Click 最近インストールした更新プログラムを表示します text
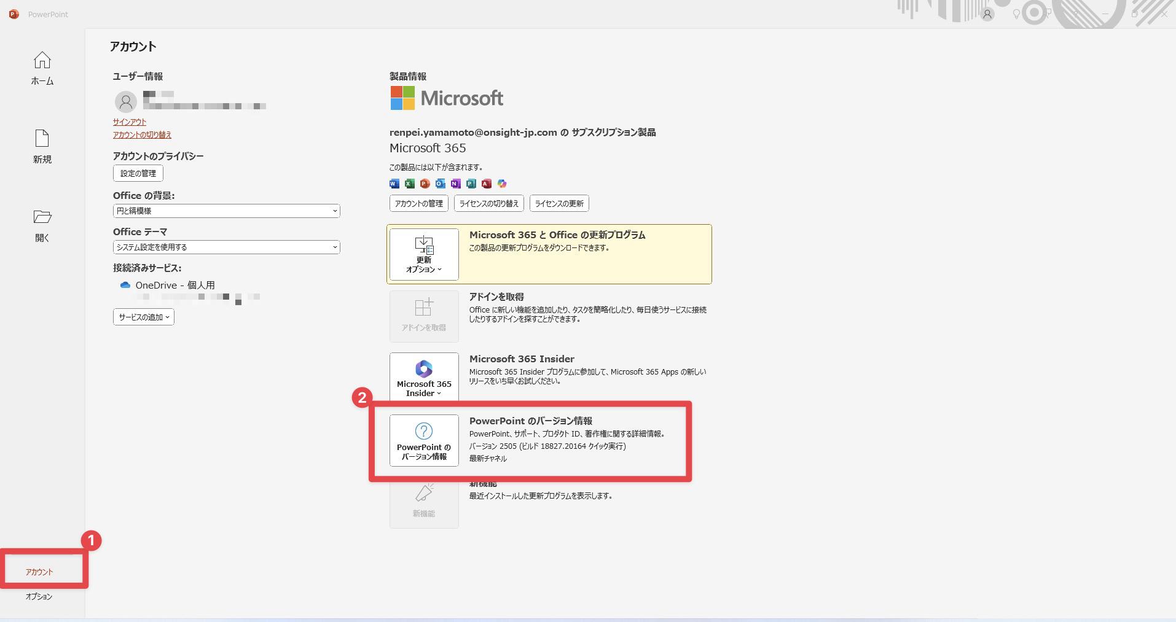 pyautogui.click(x=541, y=496)
